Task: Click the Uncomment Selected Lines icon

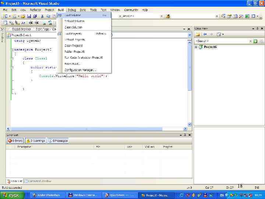Action: pyautogui.click(x=50, y=22)
